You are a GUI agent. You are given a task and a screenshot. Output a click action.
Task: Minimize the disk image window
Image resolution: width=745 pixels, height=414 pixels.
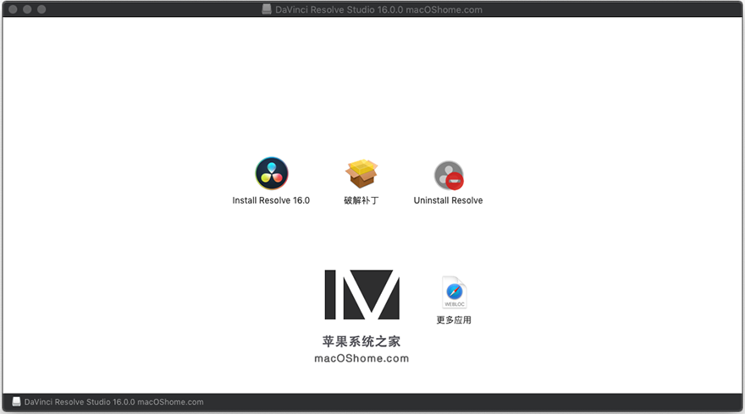coord(27,9)
